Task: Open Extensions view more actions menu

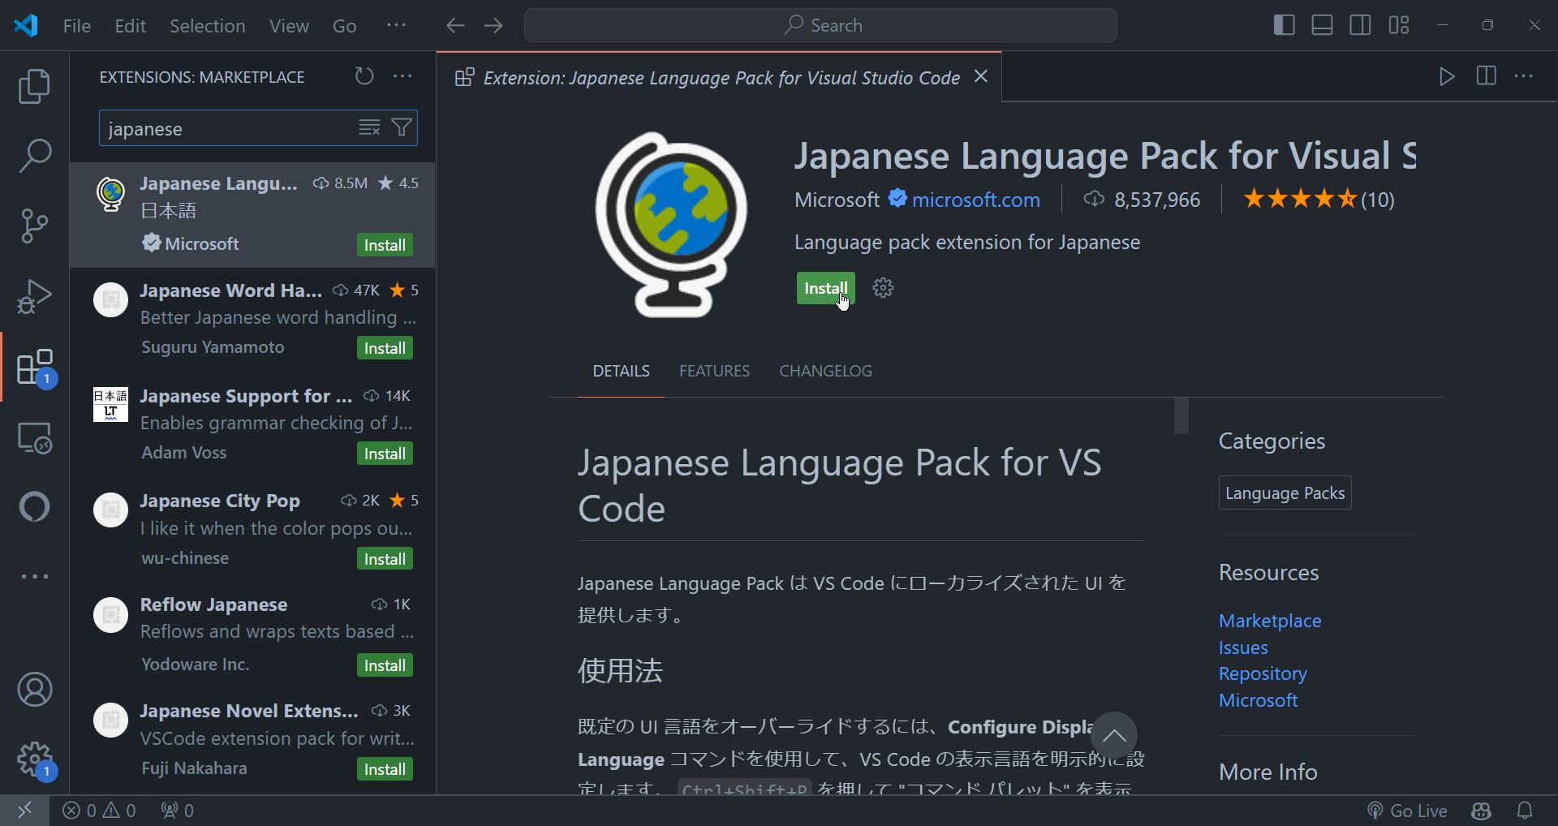Action: tap(402, 76)
